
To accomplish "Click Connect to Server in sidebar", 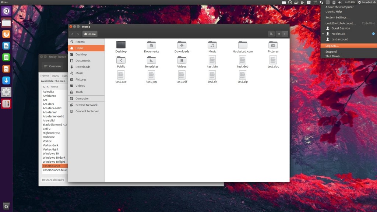I will [x=86, y=111].
